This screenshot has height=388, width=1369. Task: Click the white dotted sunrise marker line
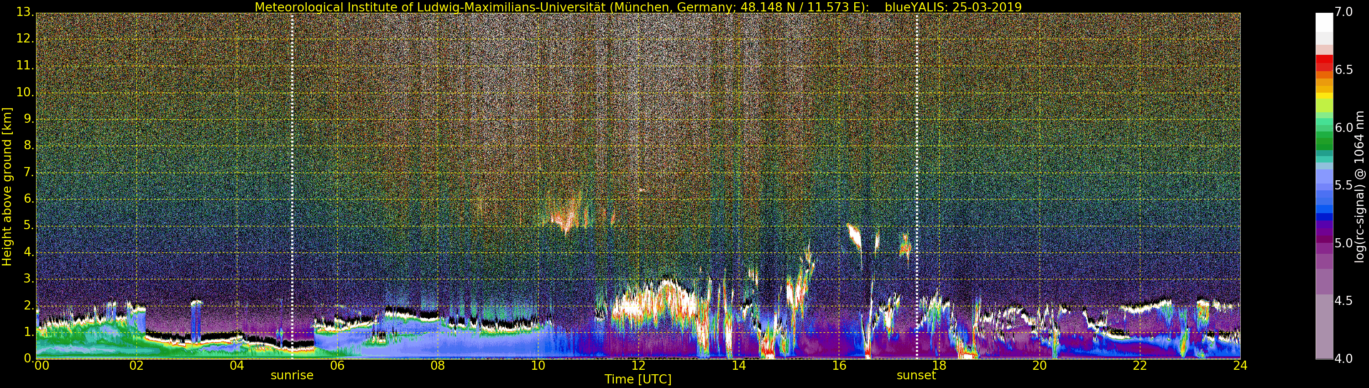293,186
